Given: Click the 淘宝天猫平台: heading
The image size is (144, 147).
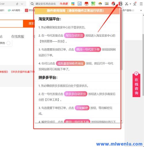Looking at the screenshot, I should [50, 19].
